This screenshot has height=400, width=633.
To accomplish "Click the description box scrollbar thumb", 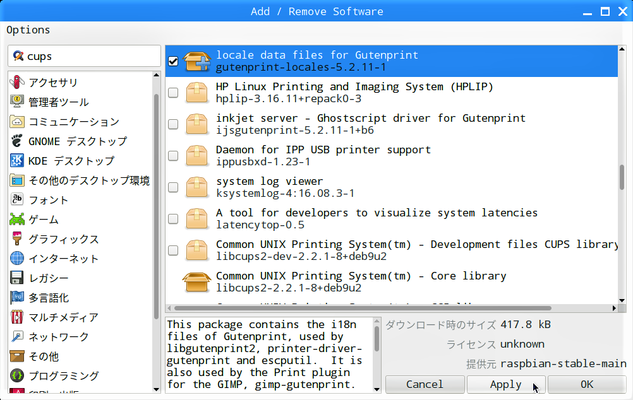I will [x=377, y=339].
